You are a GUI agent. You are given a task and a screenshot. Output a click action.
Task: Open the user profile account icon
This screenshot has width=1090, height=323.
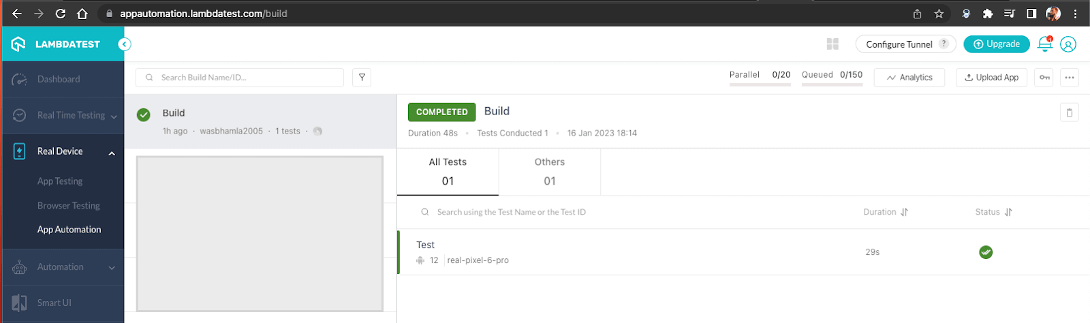1068,44
